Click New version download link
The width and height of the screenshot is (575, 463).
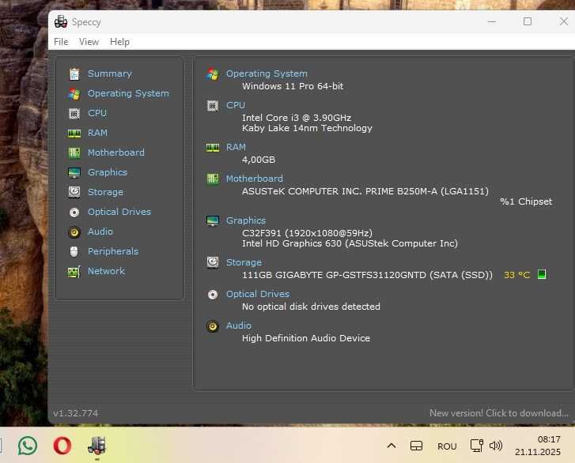pos(499,413)
